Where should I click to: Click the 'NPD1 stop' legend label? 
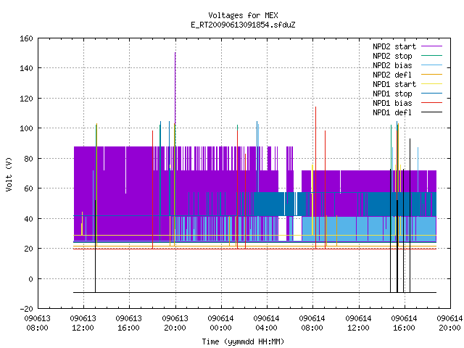click(x=392, y=94)
